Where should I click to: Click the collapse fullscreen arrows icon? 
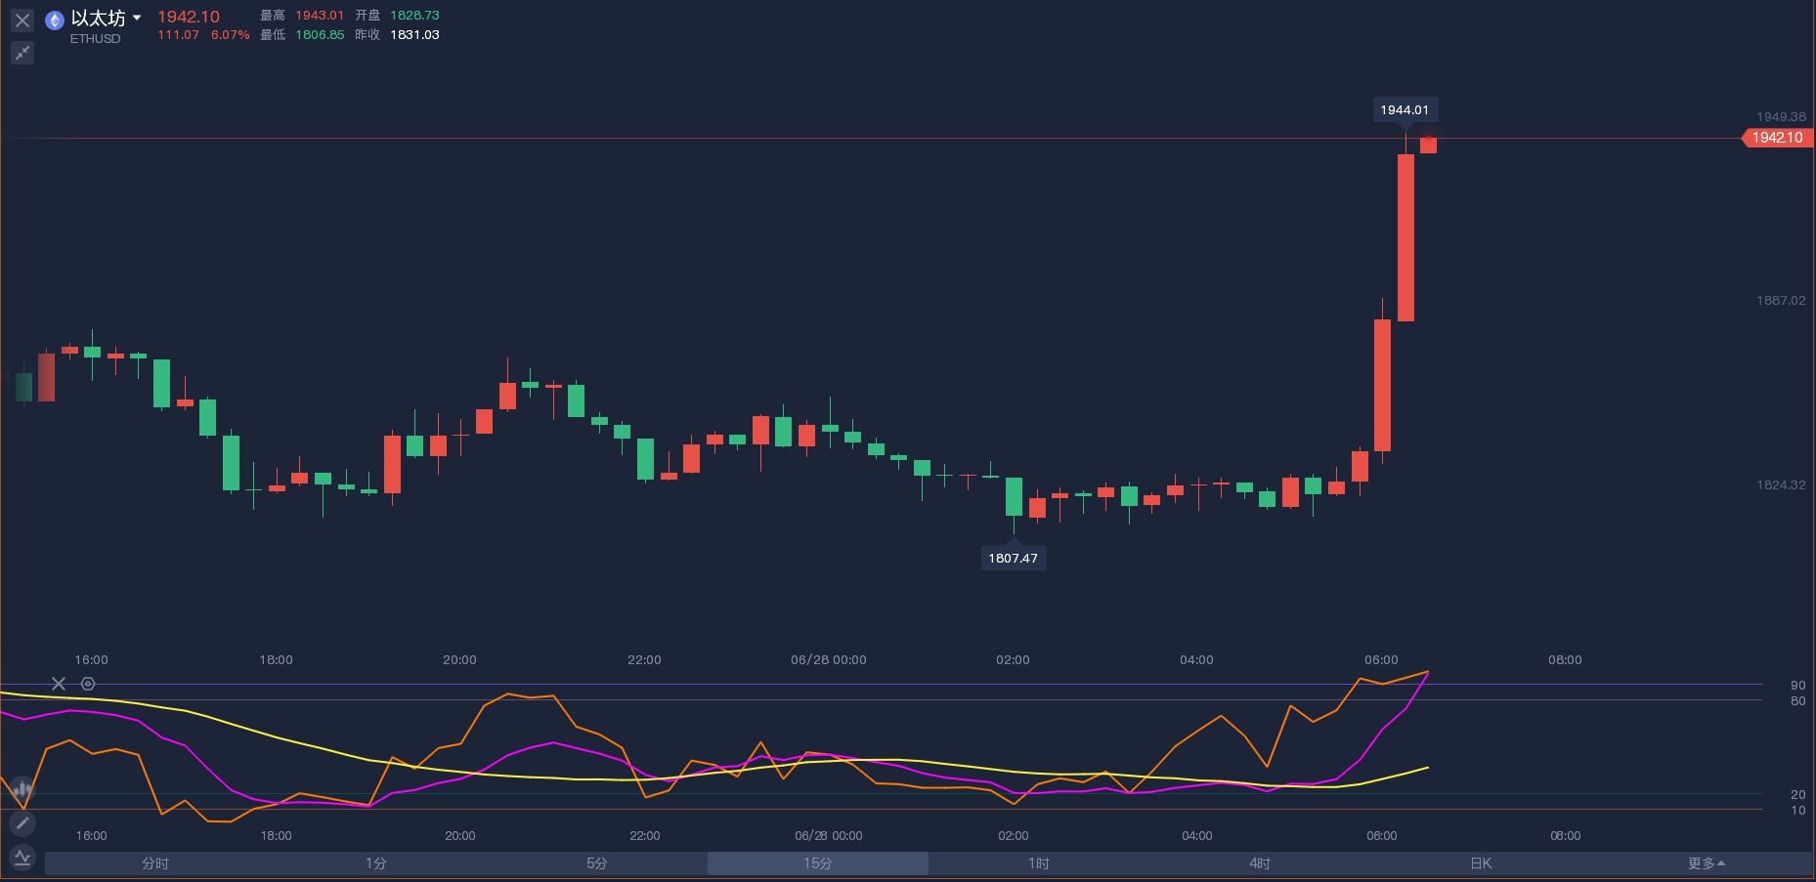click(22, 53)
